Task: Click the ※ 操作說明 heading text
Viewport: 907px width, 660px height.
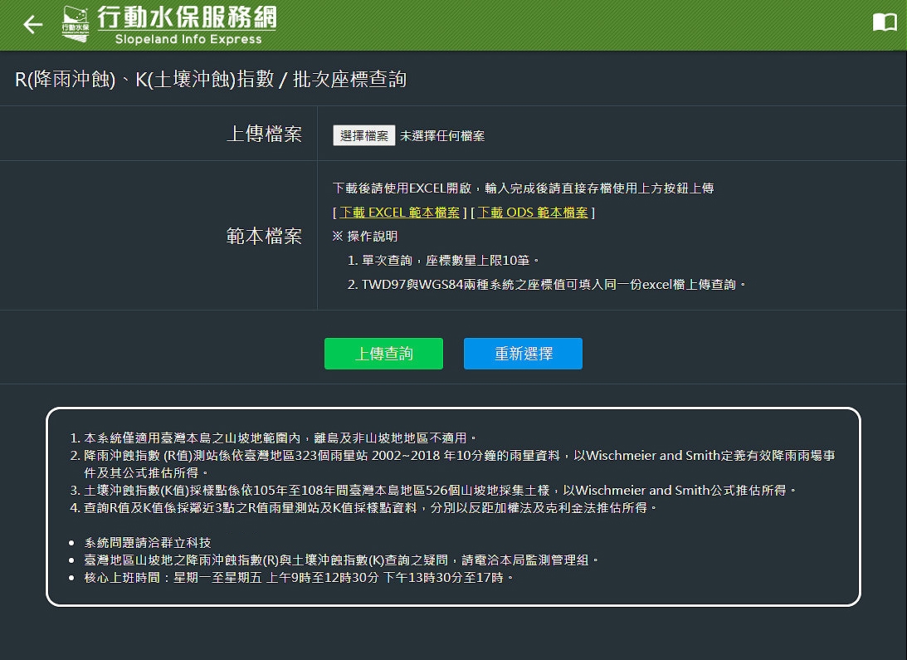Action: (x=365, y=237)
